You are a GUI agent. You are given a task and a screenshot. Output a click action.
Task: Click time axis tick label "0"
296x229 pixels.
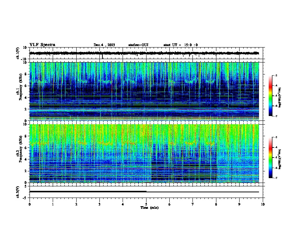click(30, 204)
